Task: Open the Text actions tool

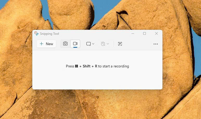Action: tap(120, 44)
